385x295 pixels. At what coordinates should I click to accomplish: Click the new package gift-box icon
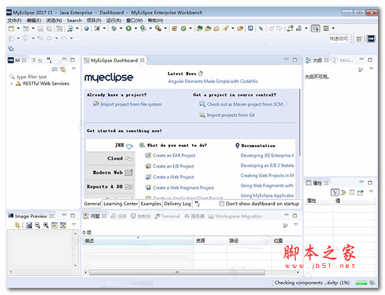(174, 28)
